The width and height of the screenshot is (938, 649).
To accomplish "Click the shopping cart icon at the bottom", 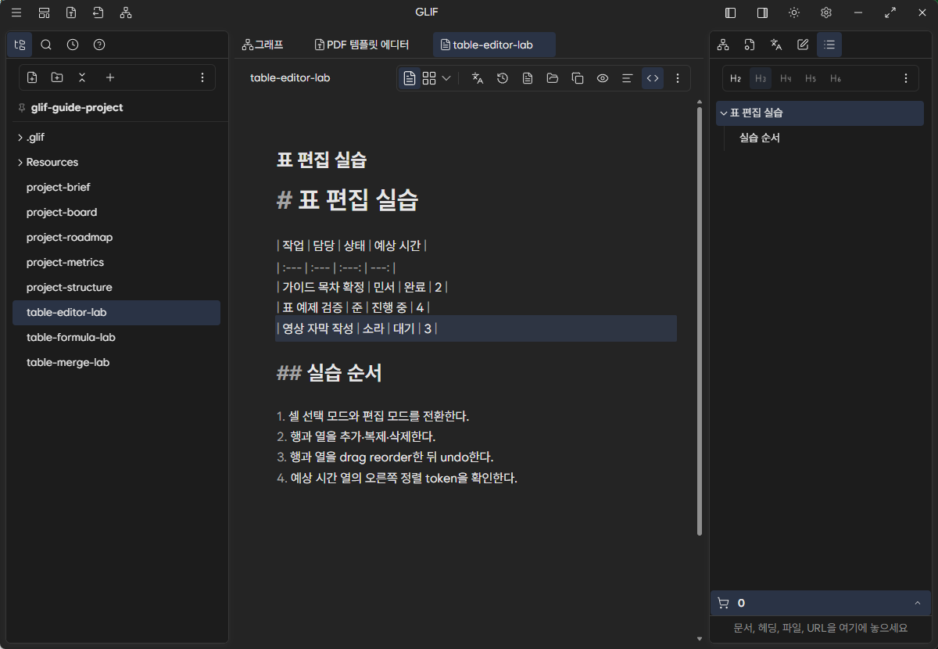I will point(723,603).
